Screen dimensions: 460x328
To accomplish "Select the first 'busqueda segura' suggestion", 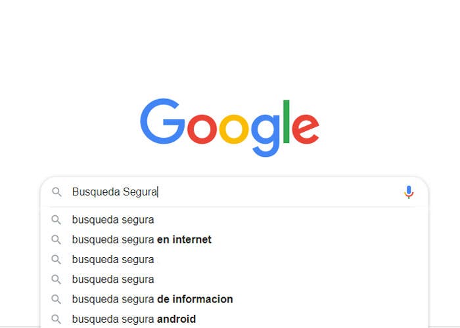I will [x=113, y=220].
